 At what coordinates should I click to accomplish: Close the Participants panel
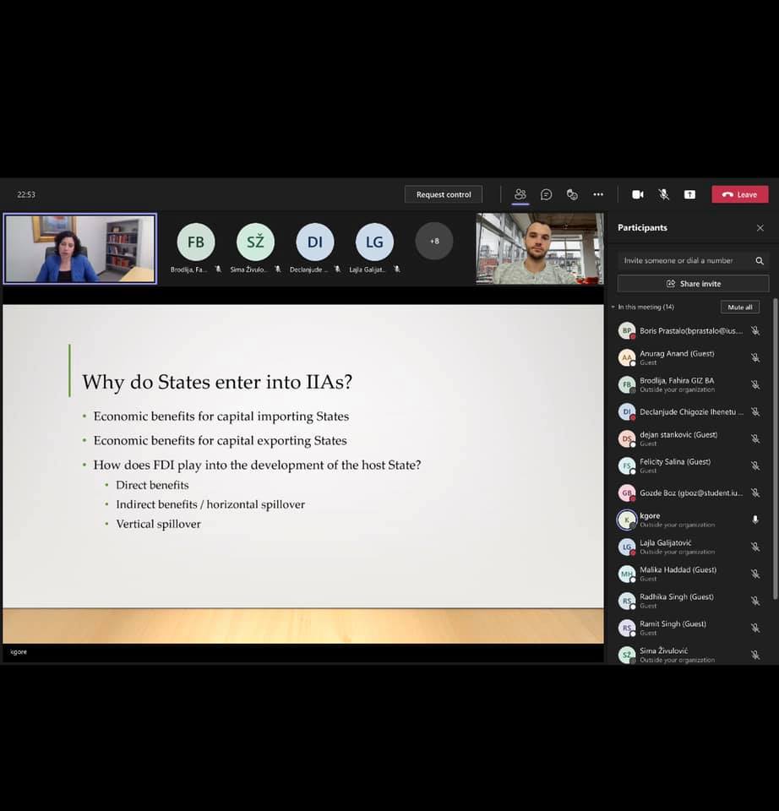[760, 228]
